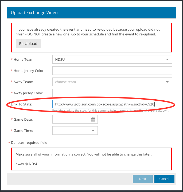Click the away @ NDSU summary text
The image size is (183, 192).
tap(27, 164)
